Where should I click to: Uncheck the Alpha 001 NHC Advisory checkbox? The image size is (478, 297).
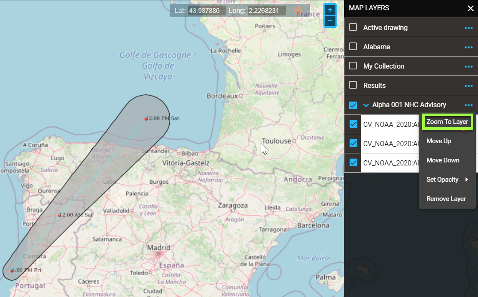(x=353, y=105)
